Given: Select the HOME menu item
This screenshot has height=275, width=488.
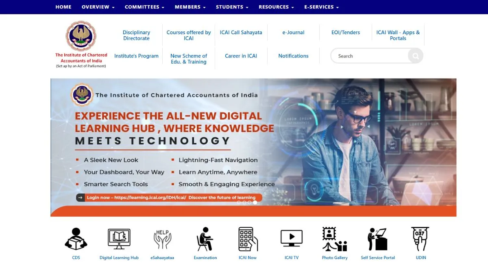Looking at the screenshot, I should click(63, 7).
